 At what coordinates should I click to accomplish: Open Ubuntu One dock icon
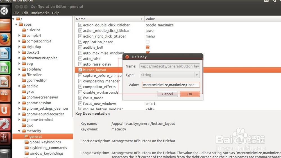[5, 110]
